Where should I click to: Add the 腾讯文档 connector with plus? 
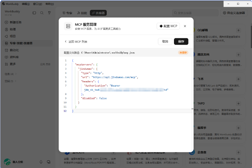[238, 55]
